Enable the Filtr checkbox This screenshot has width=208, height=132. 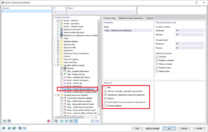pos(105,88)
